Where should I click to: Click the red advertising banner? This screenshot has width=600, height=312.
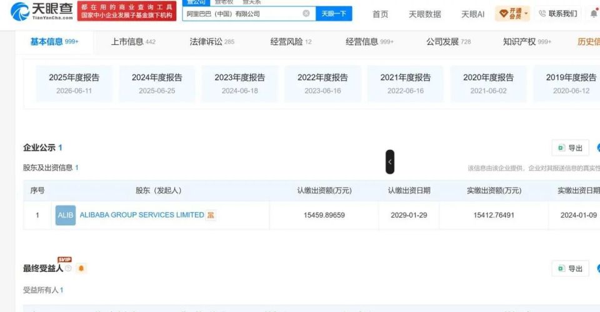[127, 11]
